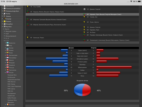Click the Снукер icon
The height and width of the screenshot is (107, 142).
5,19
